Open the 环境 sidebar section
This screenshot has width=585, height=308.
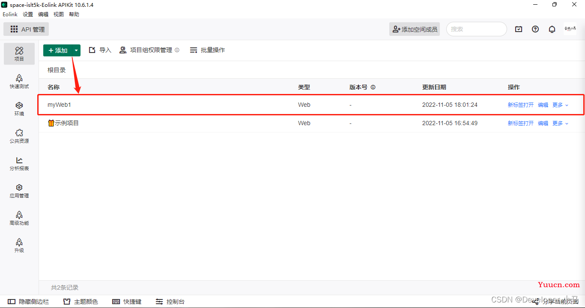click(x=19, y=109)
